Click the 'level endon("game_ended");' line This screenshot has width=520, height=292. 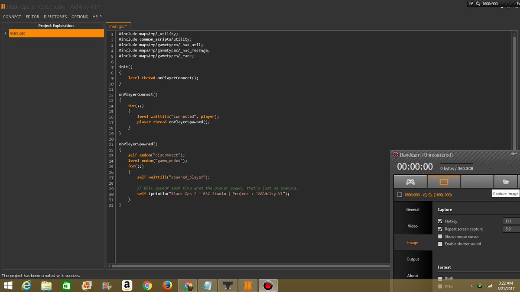(x=157, y=160)
